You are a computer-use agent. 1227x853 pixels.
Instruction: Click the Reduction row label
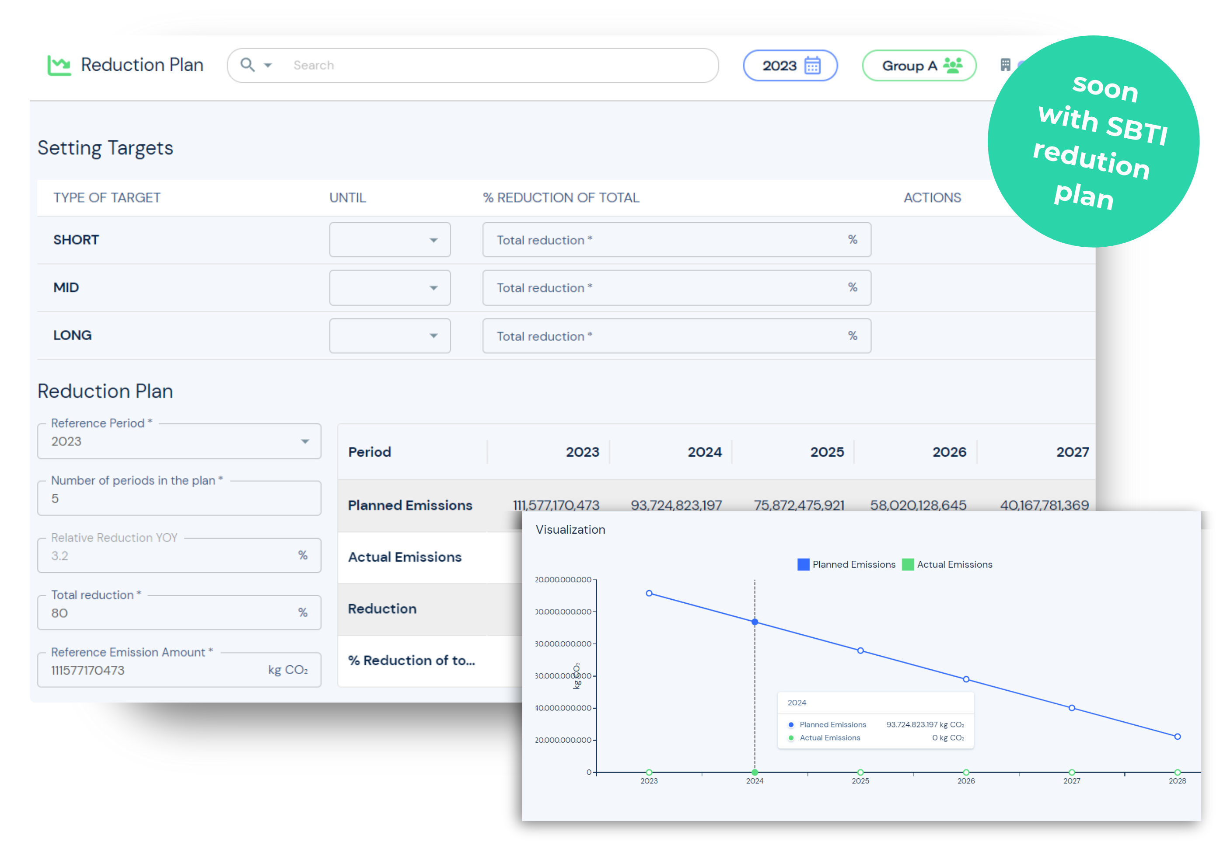point(382,609)
